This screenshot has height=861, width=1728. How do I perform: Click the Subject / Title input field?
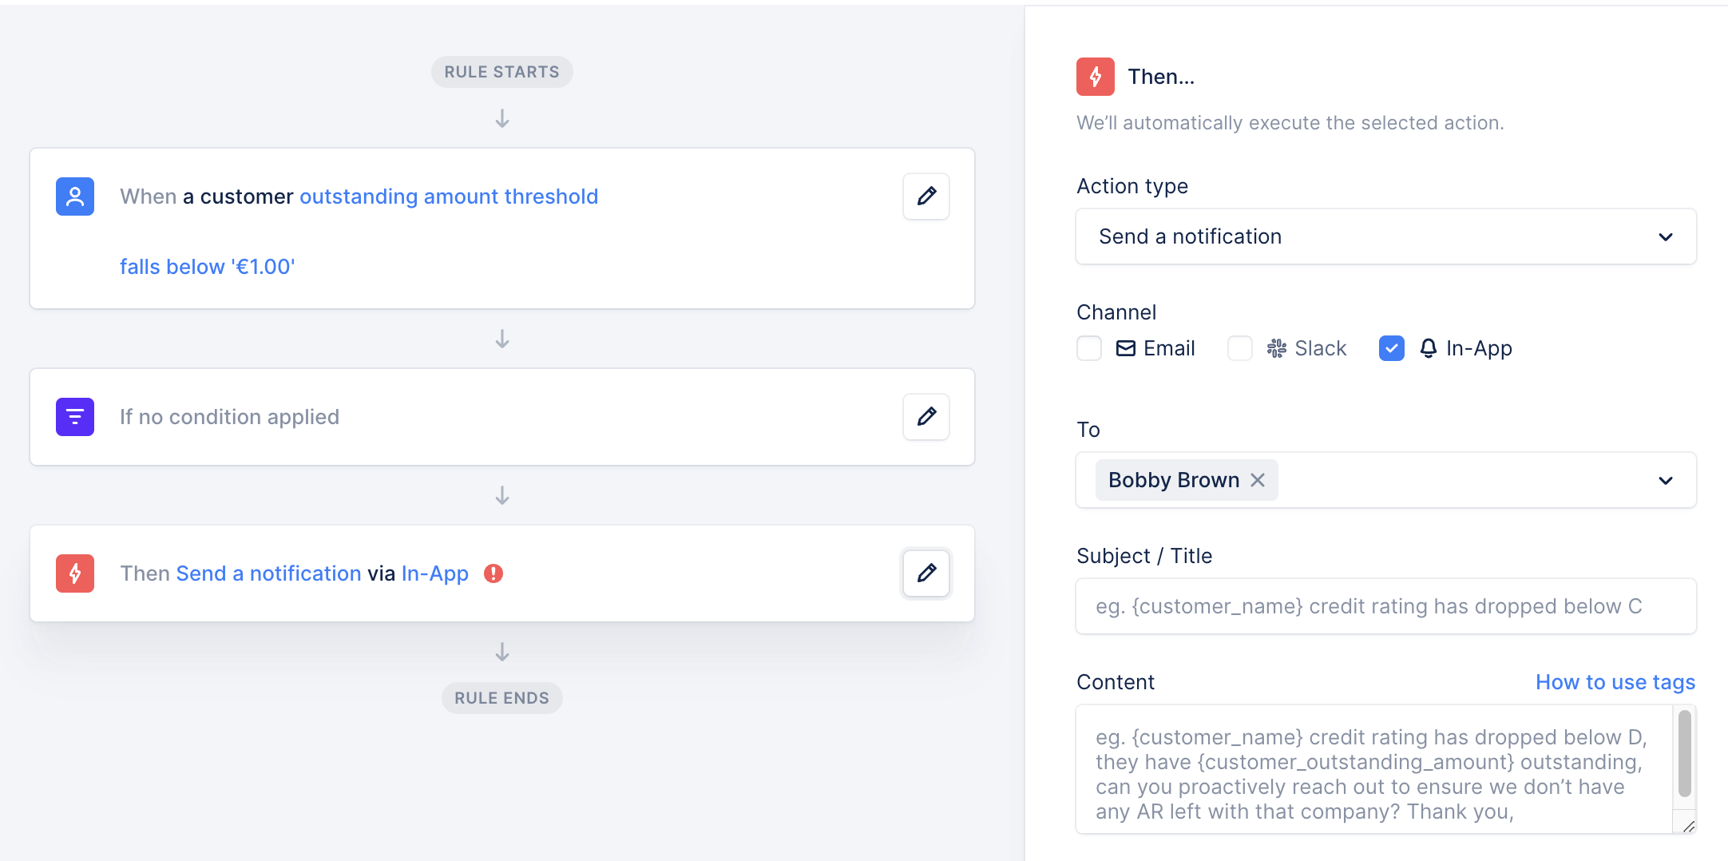(x=1385, y=606)
